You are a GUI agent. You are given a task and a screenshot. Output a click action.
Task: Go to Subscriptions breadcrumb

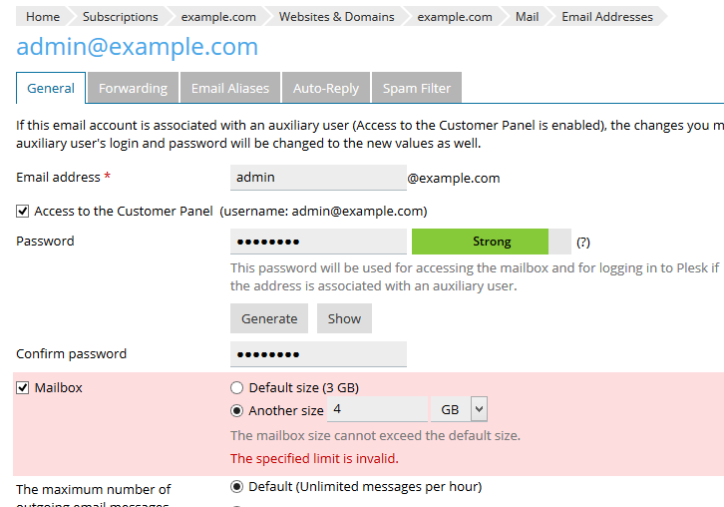point(120,17)
